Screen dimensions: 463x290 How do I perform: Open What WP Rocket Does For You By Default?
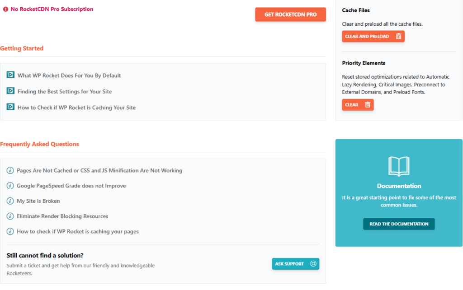(69, 75)
